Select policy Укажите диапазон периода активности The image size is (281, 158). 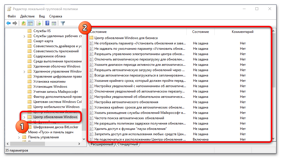140,65
